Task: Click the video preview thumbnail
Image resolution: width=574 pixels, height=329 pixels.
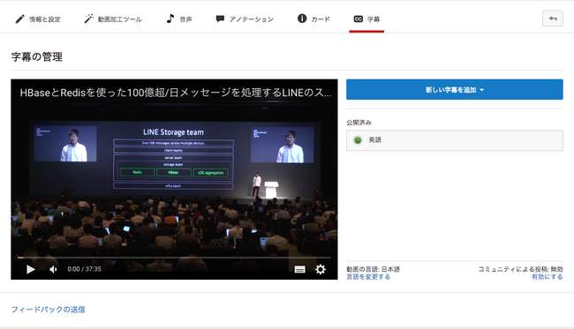Action: coord(174,179)
